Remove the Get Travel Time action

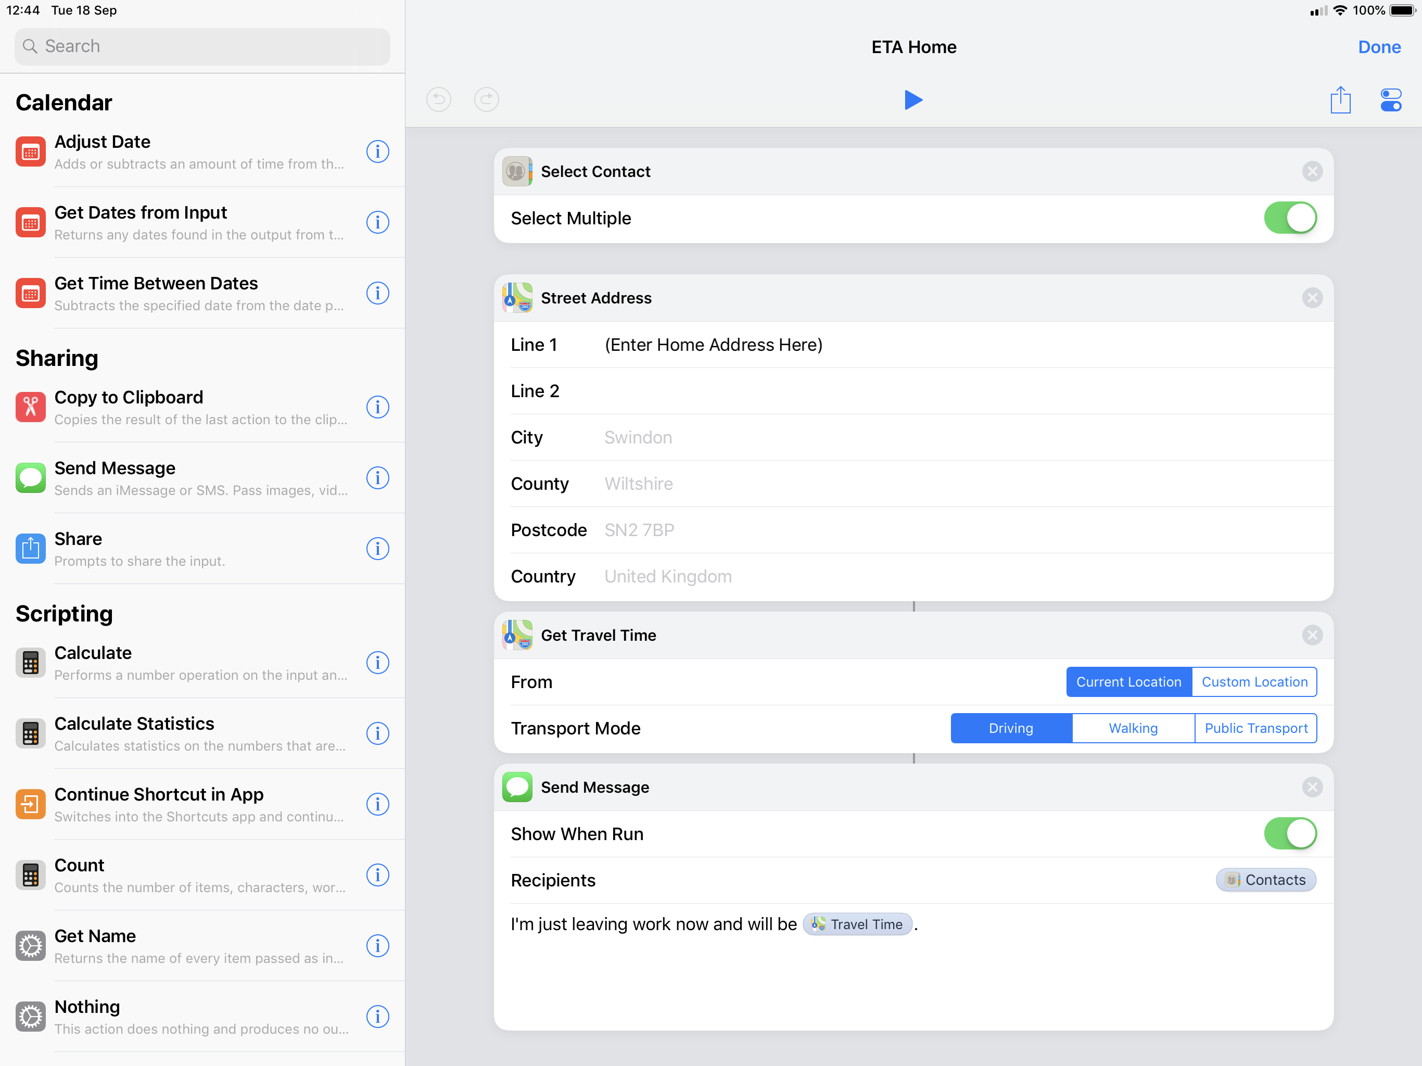pos(1312,635)
